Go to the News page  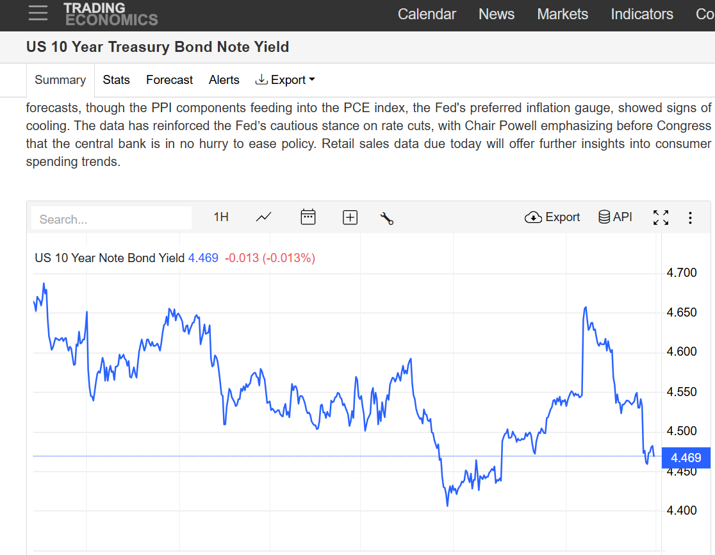pos(497,14)
